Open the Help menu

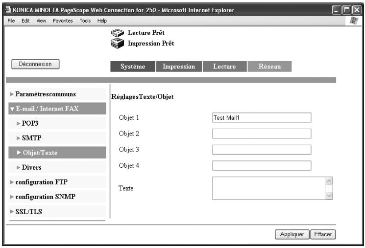click(x=102, y=21)
